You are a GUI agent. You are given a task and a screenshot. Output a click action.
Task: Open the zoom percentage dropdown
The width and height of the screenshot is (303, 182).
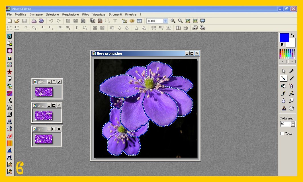click(165, 21)
